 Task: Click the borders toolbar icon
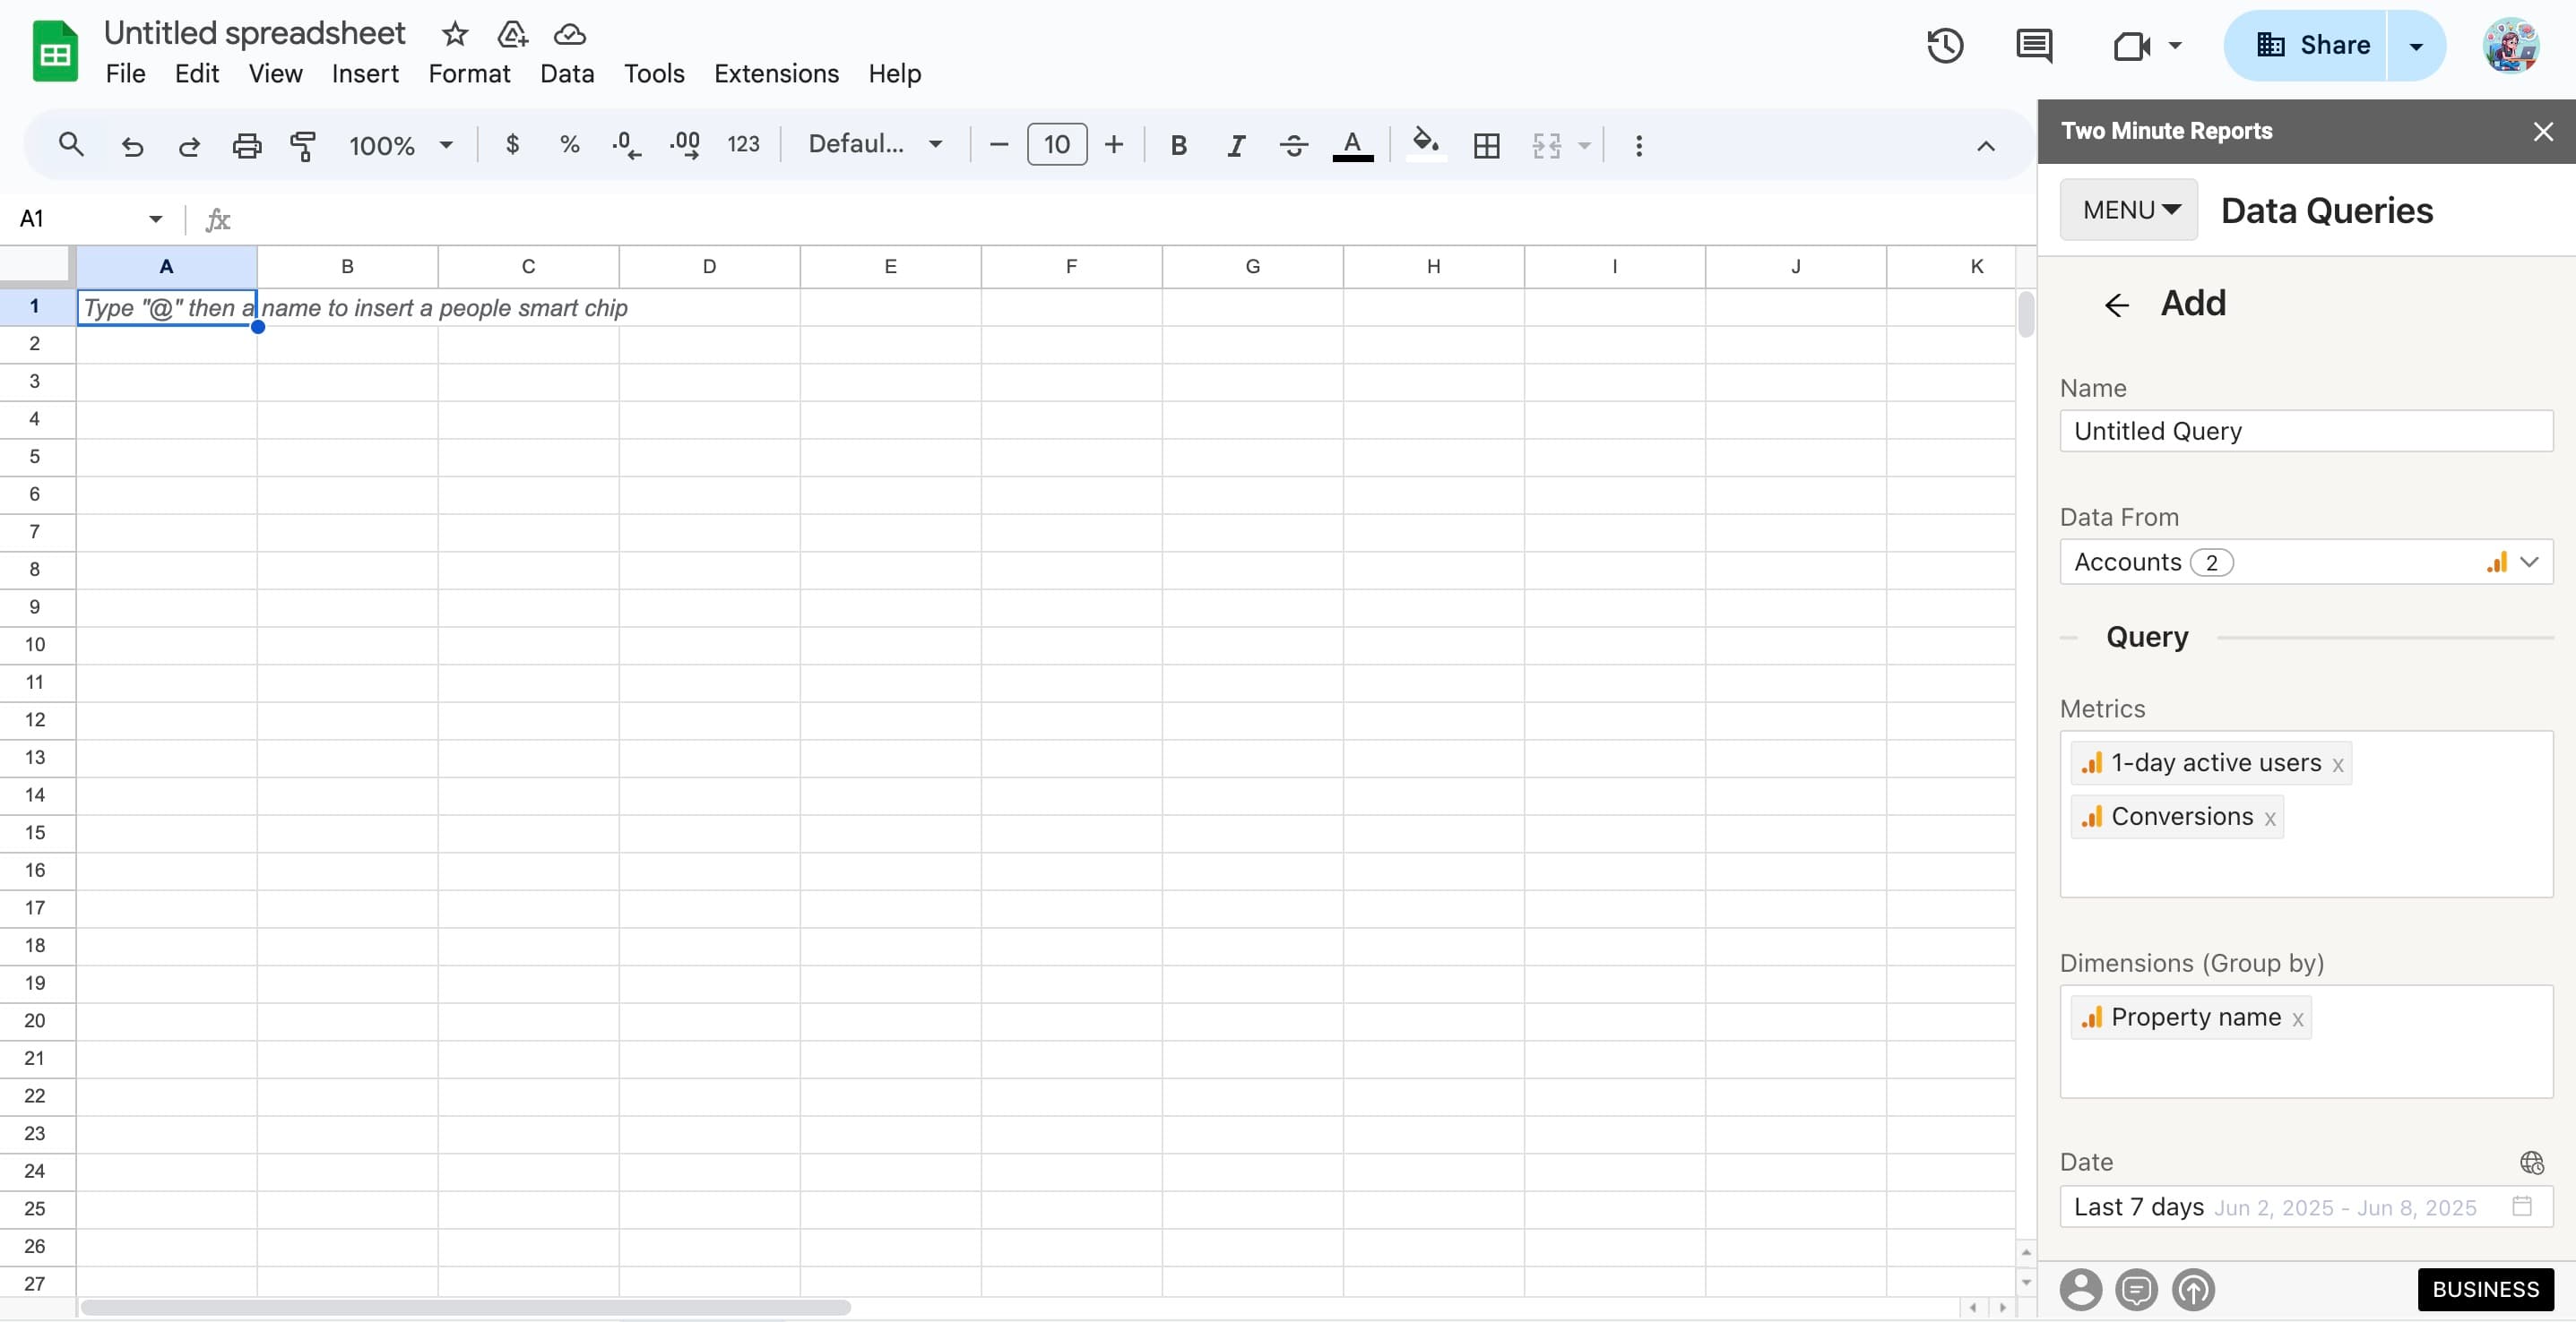[x=1486, y=146]
